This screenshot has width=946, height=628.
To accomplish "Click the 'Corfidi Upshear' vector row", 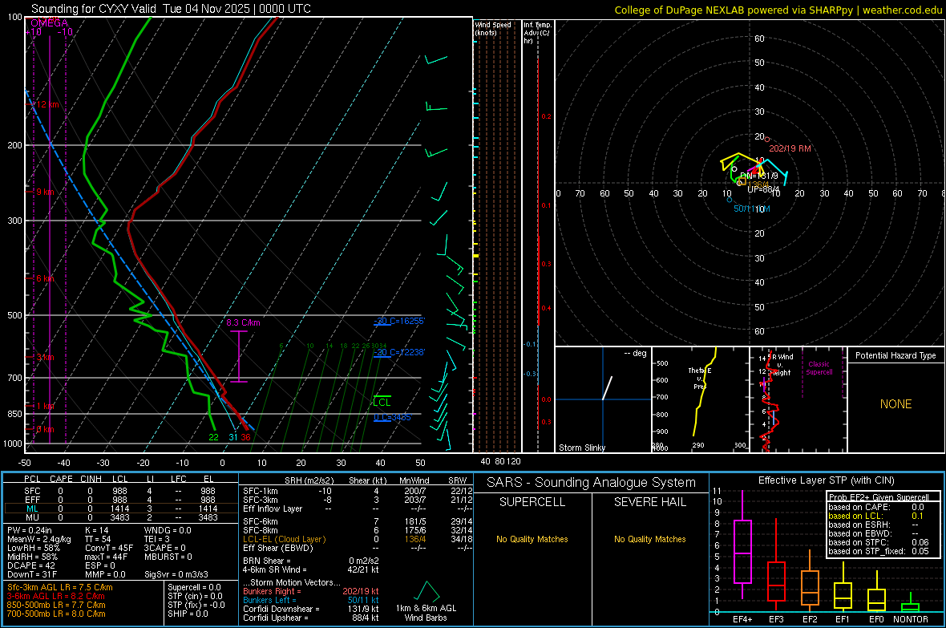I will pyautogui.click(x=311, y=618).
